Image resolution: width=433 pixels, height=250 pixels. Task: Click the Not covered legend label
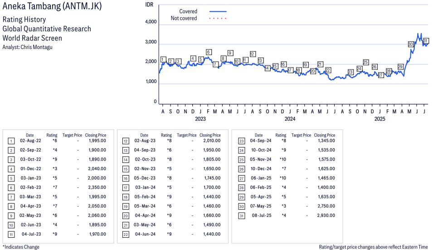point(184,18)
